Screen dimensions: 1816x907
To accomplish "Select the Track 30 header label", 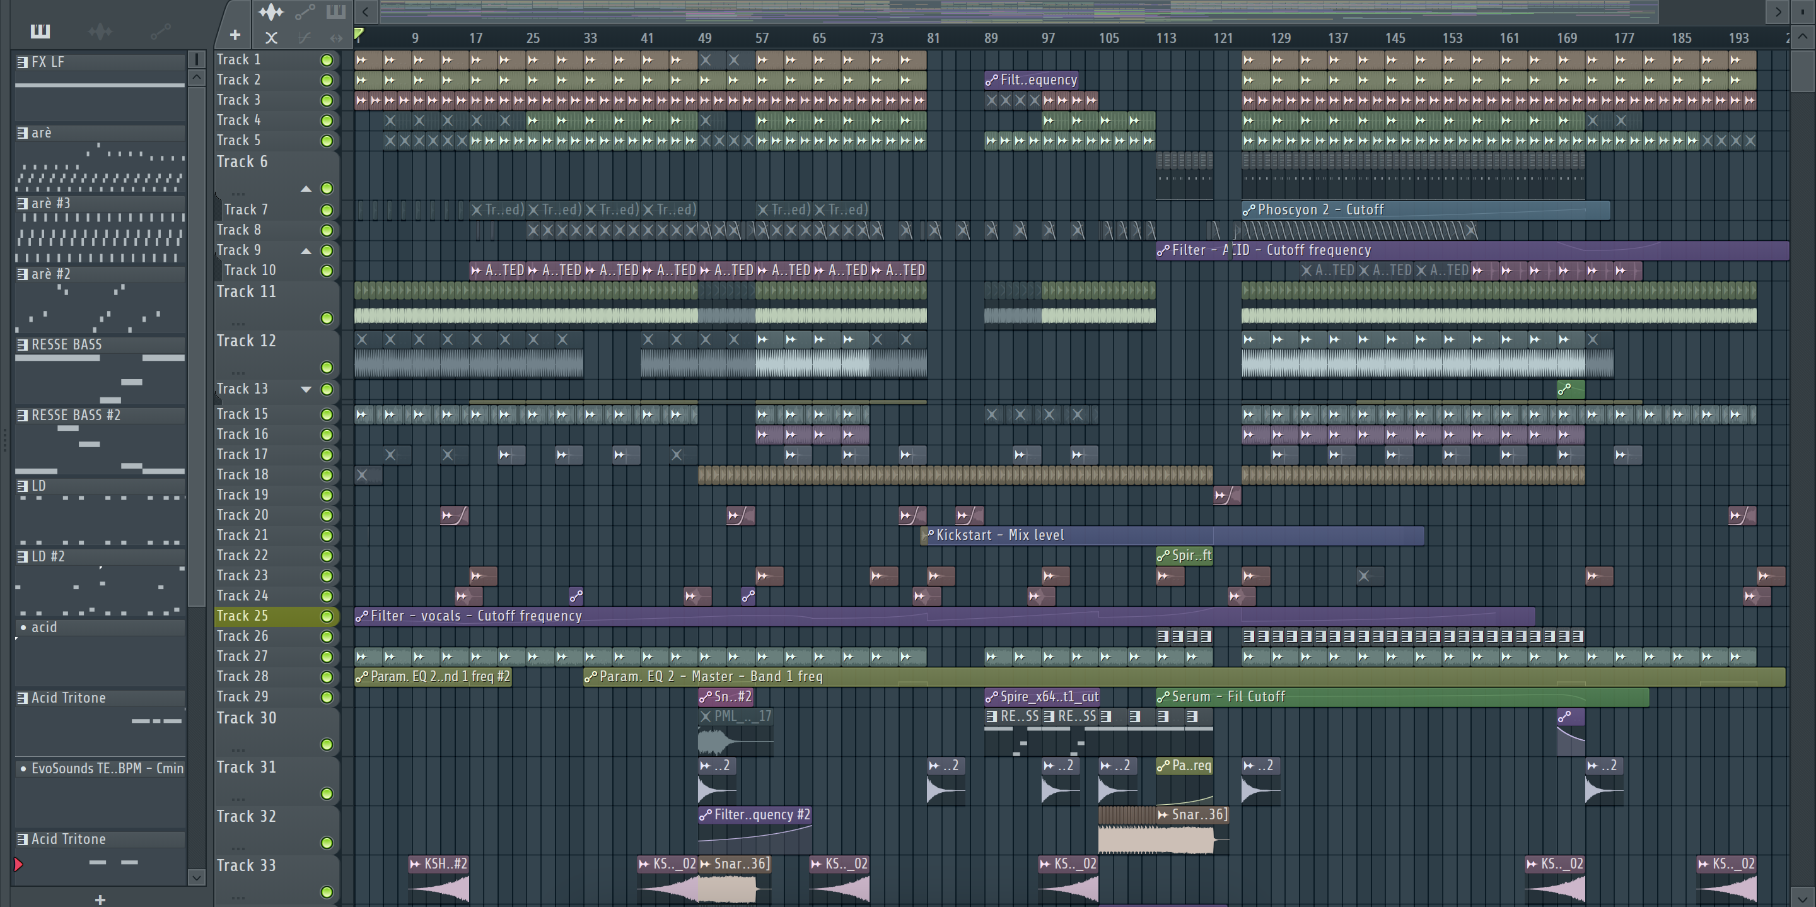I will click(x=246, y=718).
